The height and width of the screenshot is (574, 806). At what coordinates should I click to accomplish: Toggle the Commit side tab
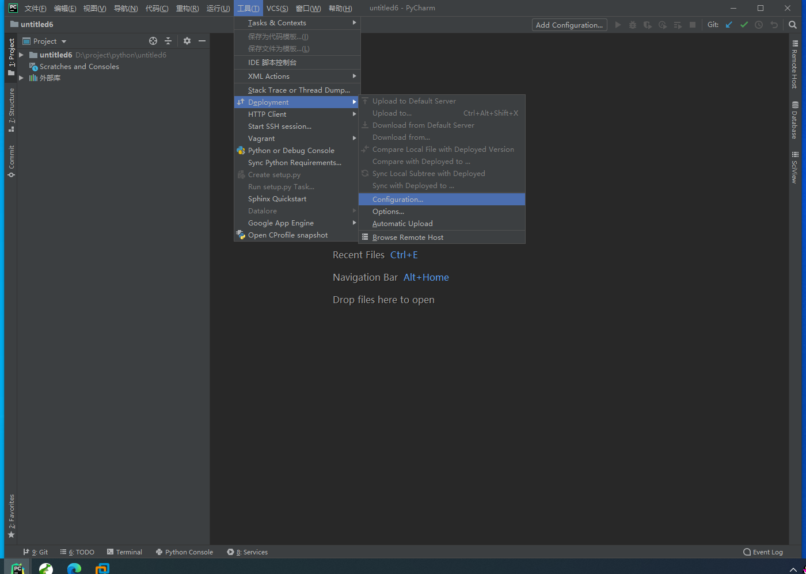click(11, 161)
